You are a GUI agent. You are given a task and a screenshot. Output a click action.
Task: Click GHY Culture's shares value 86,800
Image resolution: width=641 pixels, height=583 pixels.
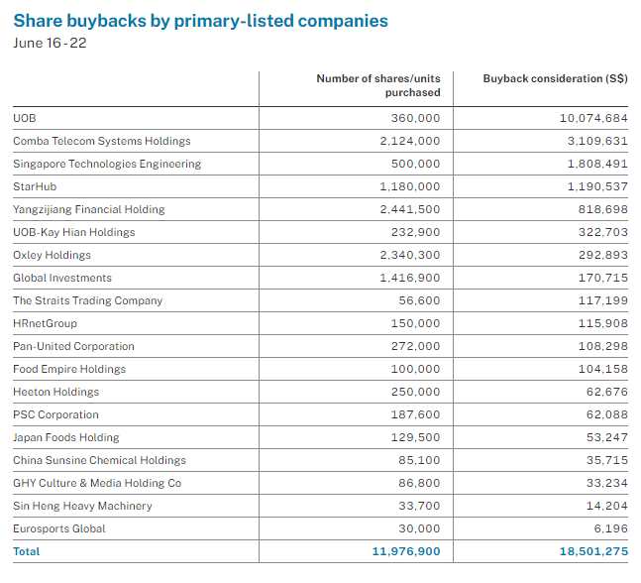click(419, 483)
